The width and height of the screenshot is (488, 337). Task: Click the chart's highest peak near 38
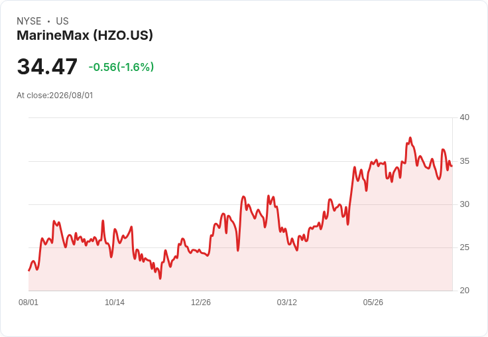coord(410,138)
